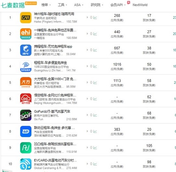Click developer Guangzhou Li Zhi Net...
176x172 pixels.
coord(48,70)
